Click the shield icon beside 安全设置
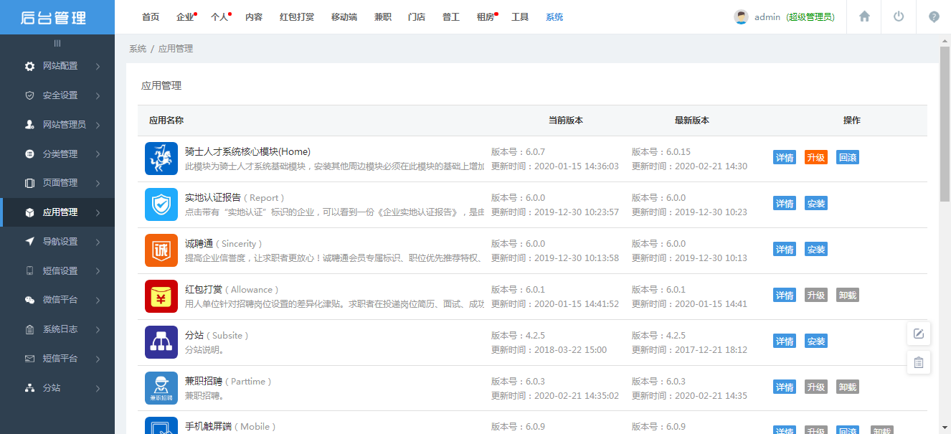The width and height of the screenshot is (951, 434). [x=29, y=95]
